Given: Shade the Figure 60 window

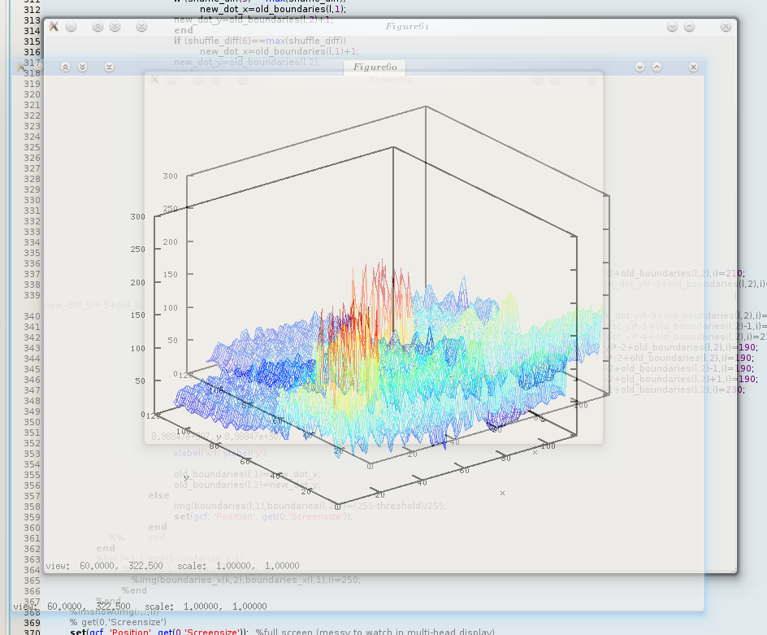Looking at the screenshot, I should click(x=109, y=67).
